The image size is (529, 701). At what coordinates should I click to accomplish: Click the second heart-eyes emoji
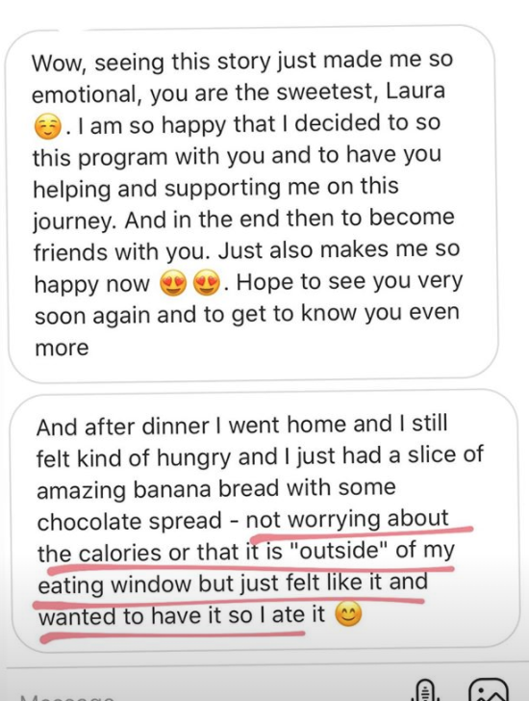206,283
